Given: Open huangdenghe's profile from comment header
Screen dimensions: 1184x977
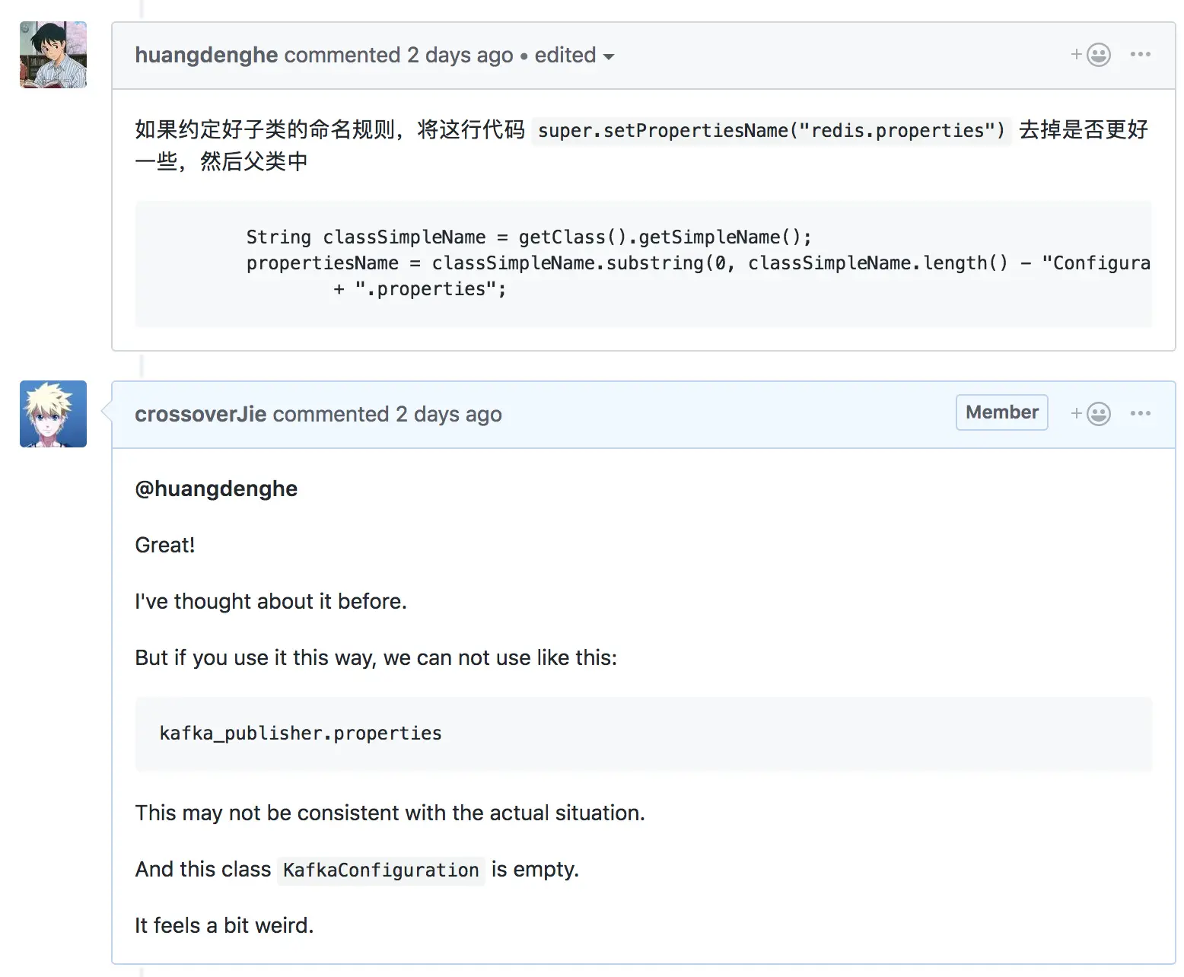Looking at the screenshot, I should tap(206, 56).
